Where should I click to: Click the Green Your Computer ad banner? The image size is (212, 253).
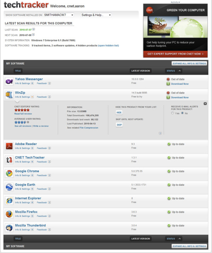pos(175,31)
